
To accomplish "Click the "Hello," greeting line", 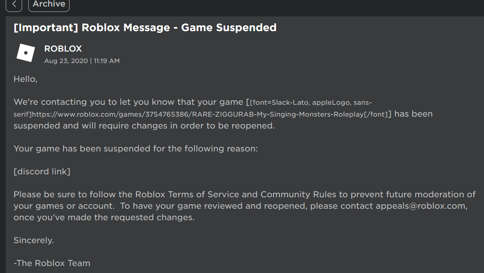I will click(25, 79).
